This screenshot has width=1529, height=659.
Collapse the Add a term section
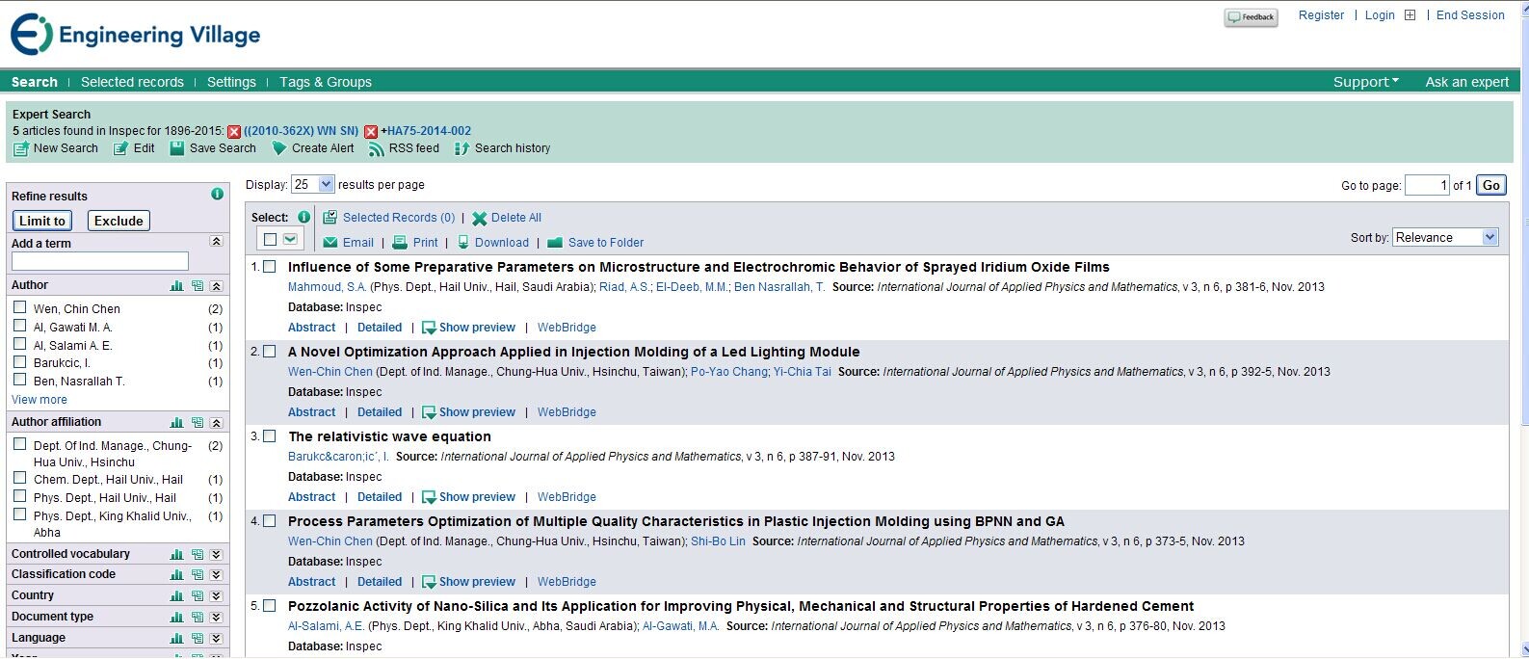[217, 242]
